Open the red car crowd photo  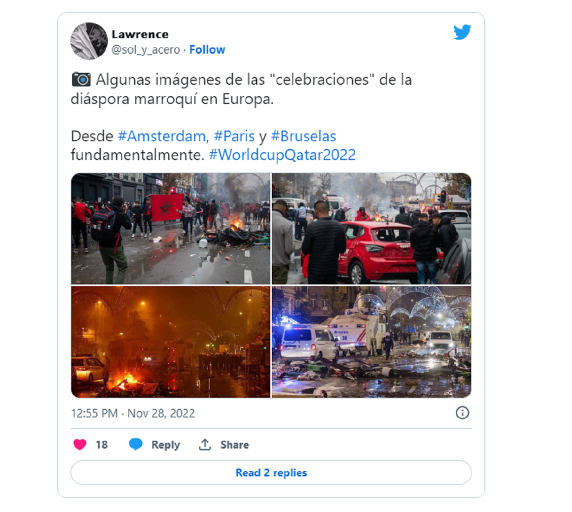coord(372,228)
